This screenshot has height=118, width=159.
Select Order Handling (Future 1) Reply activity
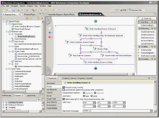(x=99, y=62)
